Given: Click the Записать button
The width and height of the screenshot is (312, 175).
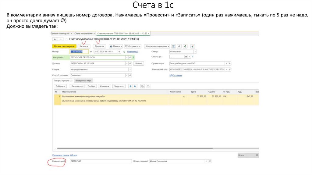Looking at the screenshot, I should [84, 46].
